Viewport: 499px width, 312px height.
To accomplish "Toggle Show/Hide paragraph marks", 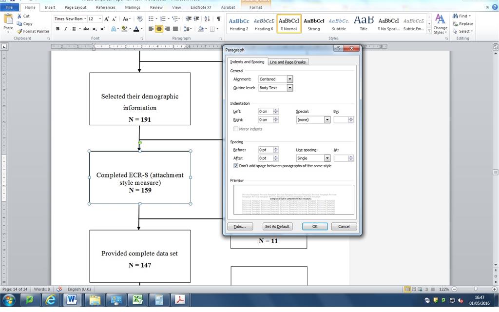I will 219,19.
